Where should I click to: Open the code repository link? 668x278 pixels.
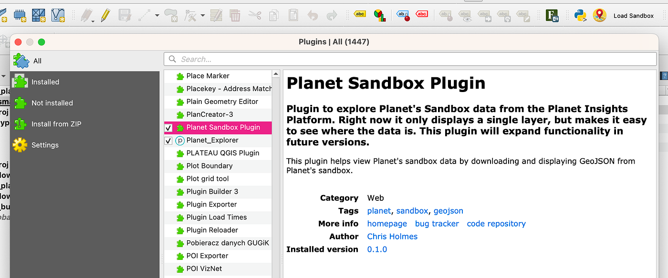[x=496, y=224]
